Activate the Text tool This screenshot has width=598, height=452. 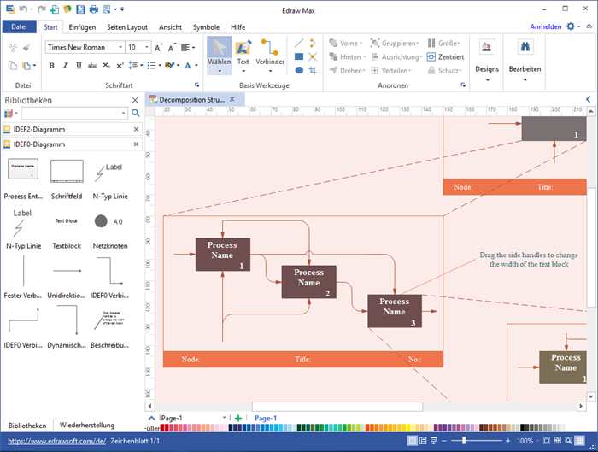[x=243, y=52]
